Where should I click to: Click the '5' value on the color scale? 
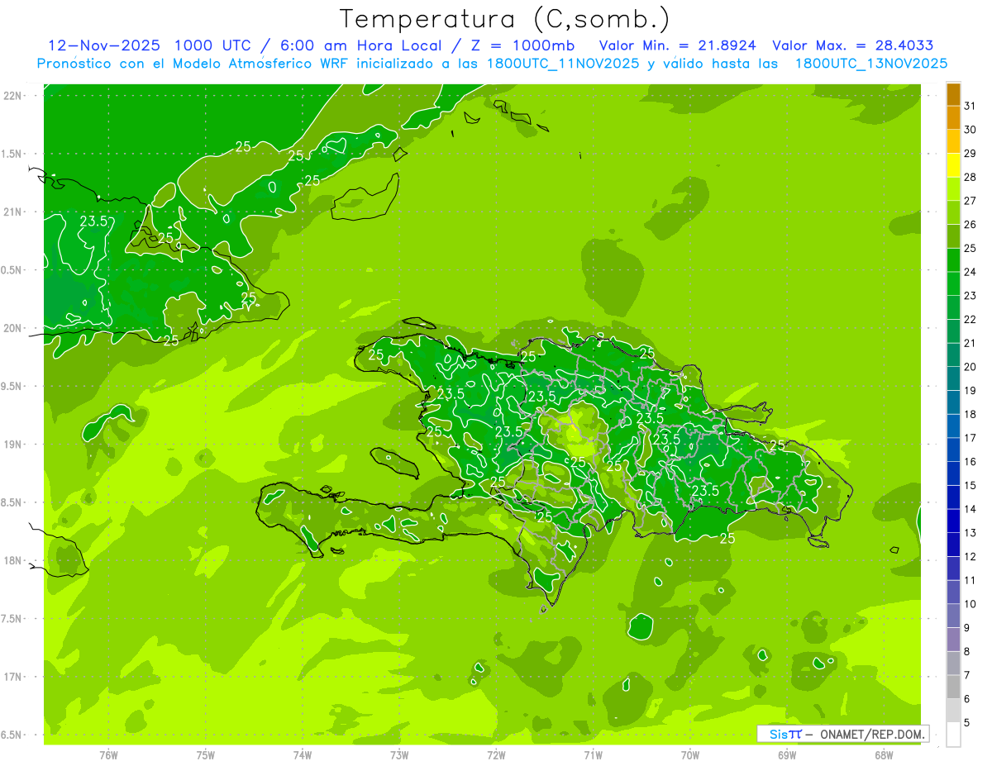(x=967, y=723)
